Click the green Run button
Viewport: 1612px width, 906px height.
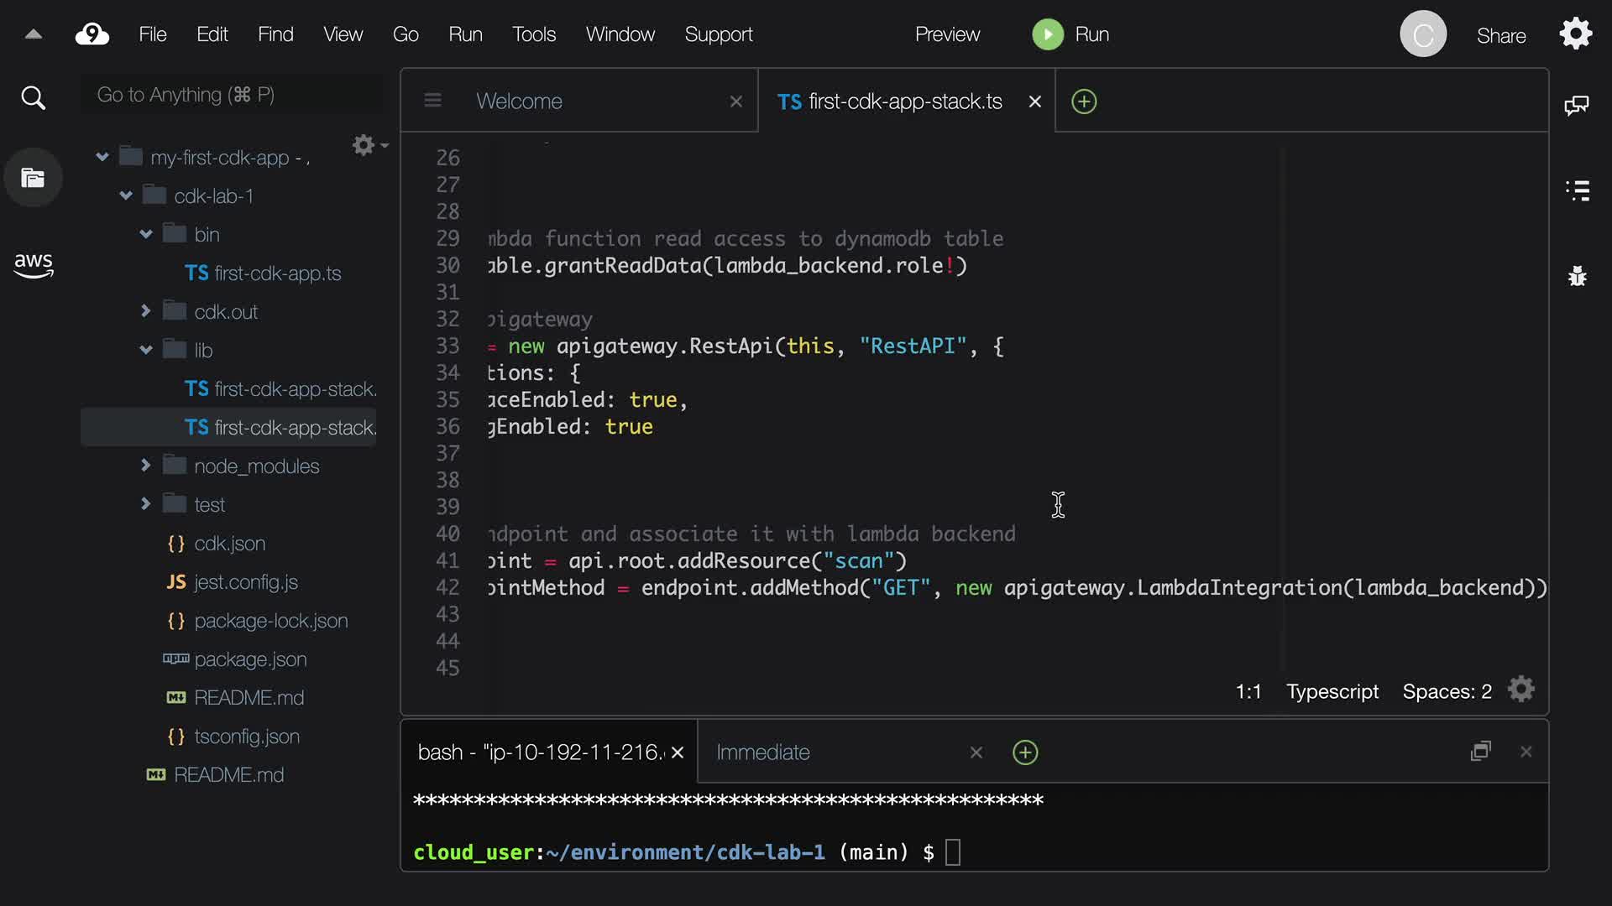[x=1048, y=34]
